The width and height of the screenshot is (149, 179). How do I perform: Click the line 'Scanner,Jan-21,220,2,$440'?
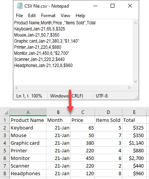[x=39, y=59]
